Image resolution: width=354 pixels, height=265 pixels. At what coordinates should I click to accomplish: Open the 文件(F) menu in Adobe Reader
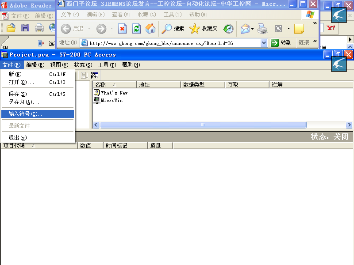(20, 16)
